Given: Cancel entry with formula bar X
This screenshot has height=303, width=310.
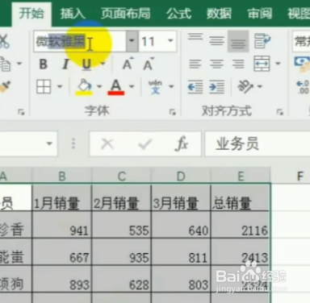Looking at the screenshot, I should click(107, 144).
